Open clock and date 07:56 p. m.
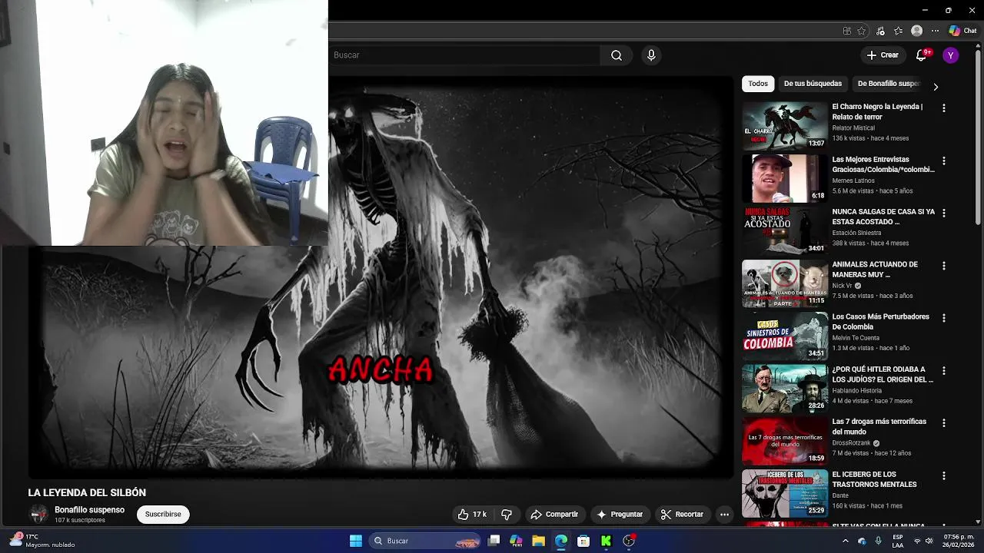The width and height of the screenshot is (984, 553). tap(959, 541)
